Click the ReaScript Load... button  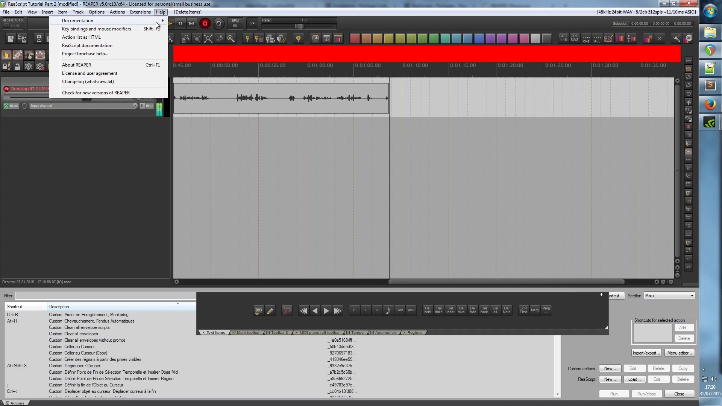(634, 379)
